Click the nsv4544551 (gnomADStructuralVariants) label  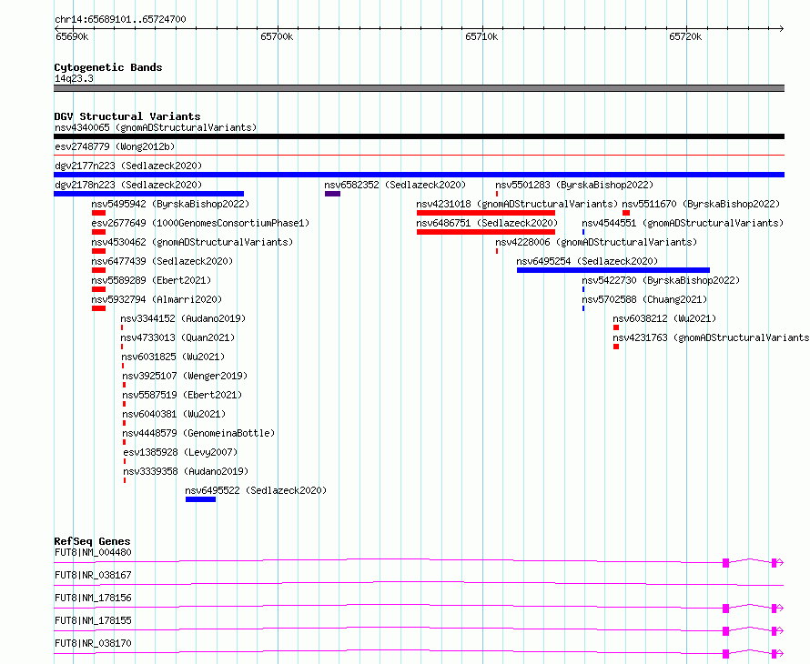pos(683,223)
